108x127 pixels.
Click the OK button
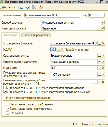point(75,124)
